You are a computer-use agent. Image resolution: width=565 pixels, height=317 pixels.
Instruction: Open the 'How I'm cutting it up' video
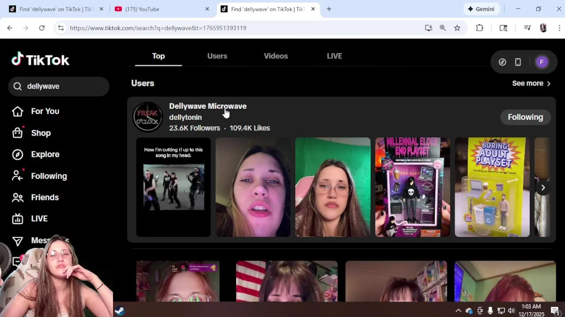pyautogui.click(x=173, y=187)
